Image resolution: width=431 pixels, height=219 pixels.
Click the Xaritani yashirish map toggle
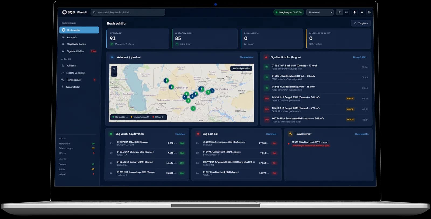(241, 68)
